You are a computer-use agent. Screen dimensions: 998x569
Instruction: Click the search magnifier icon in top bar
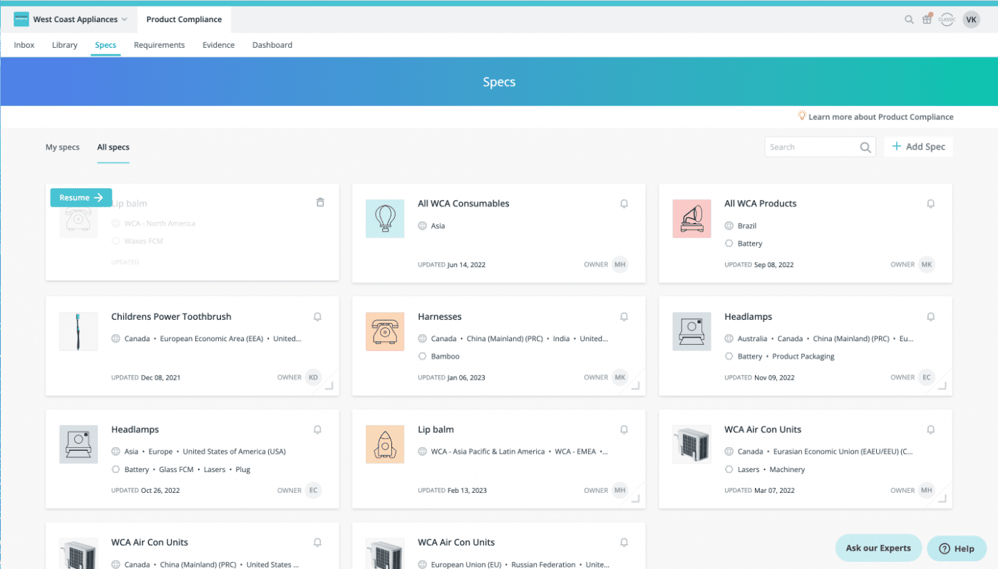(x=909, y=20)
